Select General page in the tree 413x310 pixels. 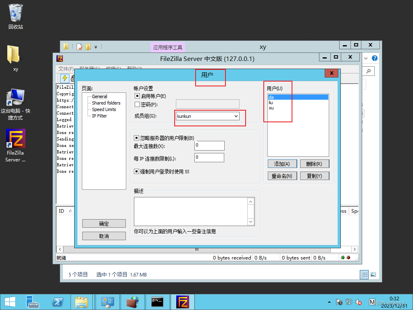[x=100, y=96]
